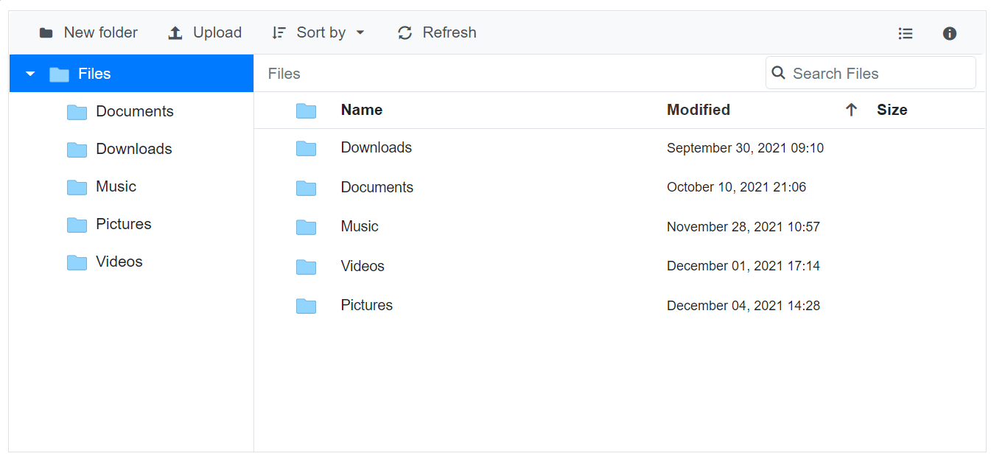The height and width of the screenshot is (459, 991).
Task: Toggle sort direction arrow on Modified column
Action: (851, 110)
